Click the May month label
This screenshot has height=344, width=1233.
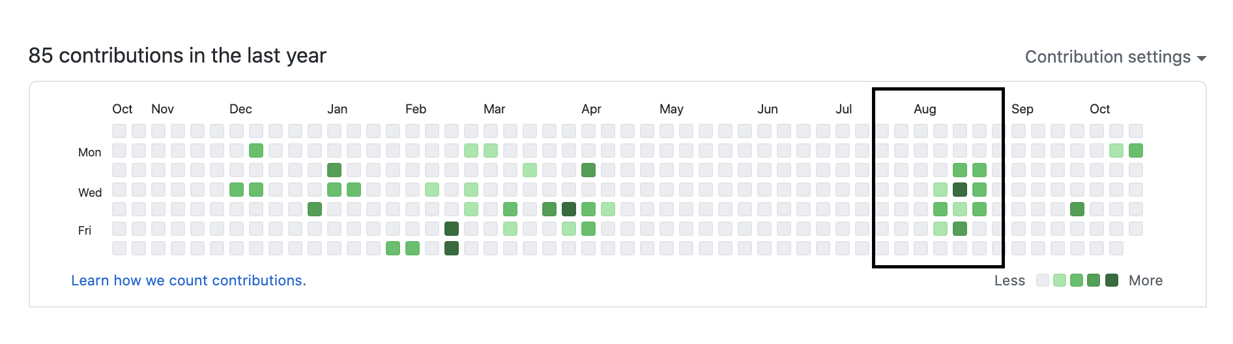[671, 109]
